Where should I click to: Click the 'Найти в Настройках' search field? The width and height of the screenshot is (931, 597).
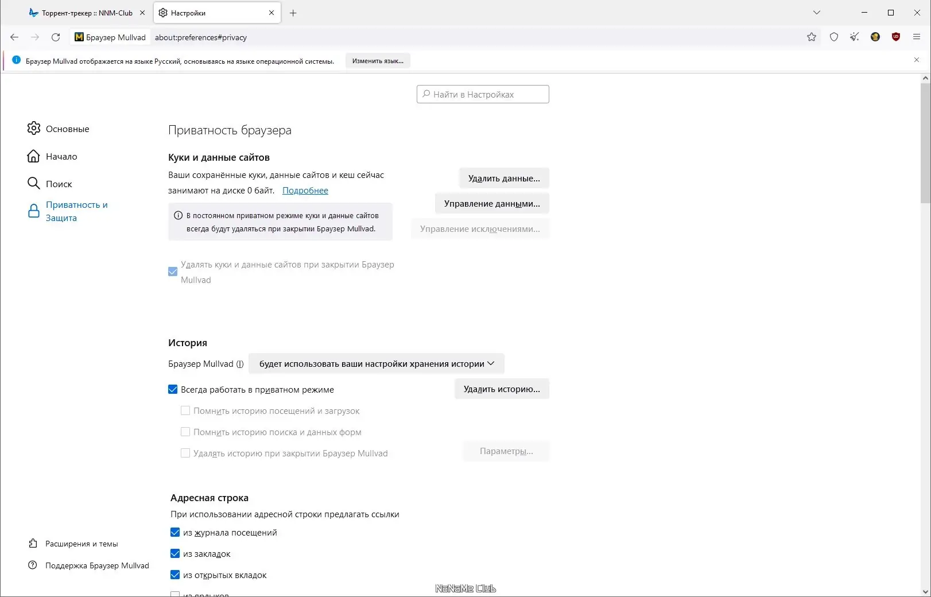coord(483,94)
